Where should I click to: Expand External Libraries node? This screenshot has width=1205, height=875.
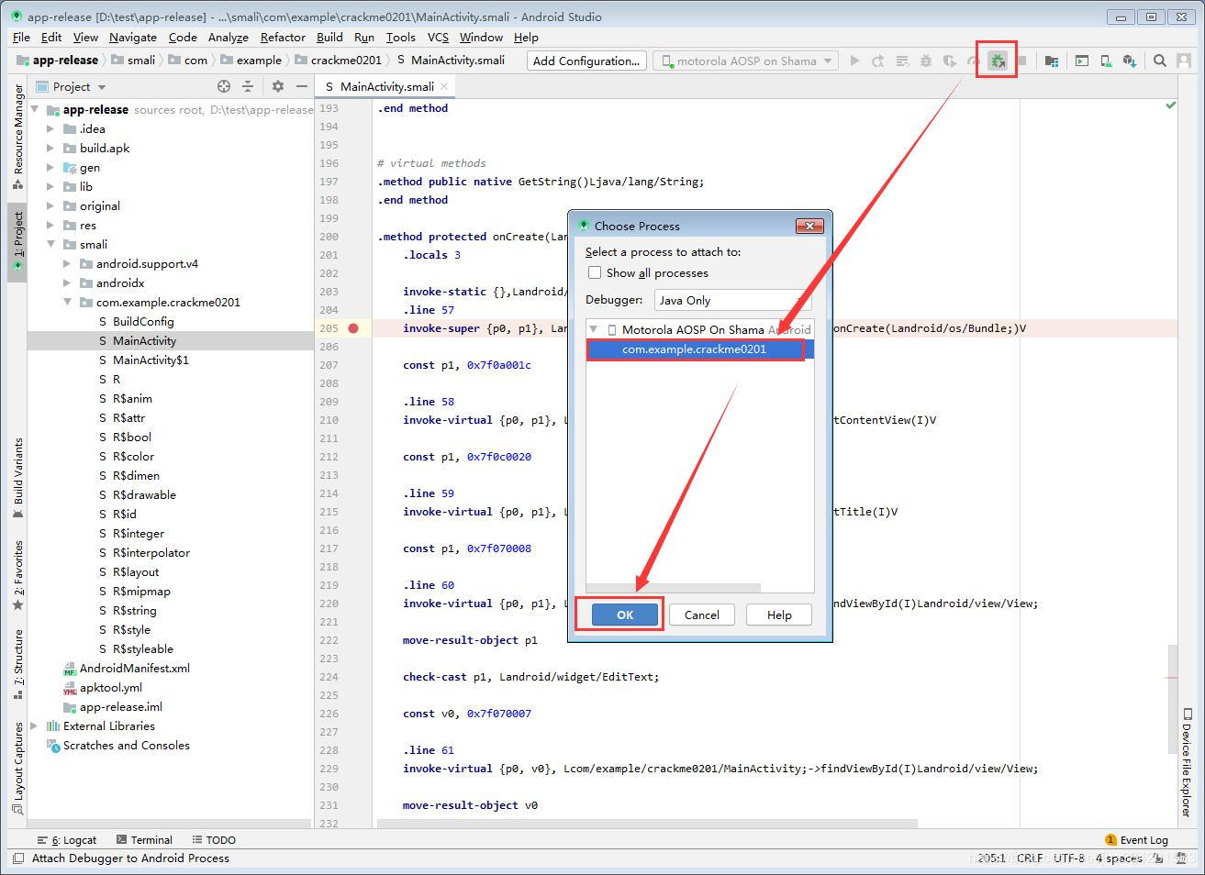coord(35,726)
